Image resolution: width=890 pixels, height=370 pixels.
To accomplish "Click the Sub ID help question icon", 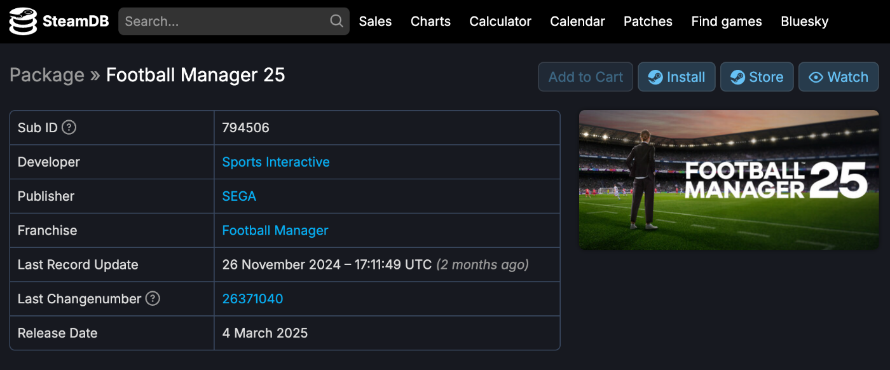I will click(69, 127).
